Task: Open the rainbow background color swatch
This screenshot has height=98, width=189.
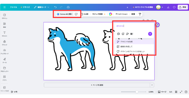Action: (110, 14)
